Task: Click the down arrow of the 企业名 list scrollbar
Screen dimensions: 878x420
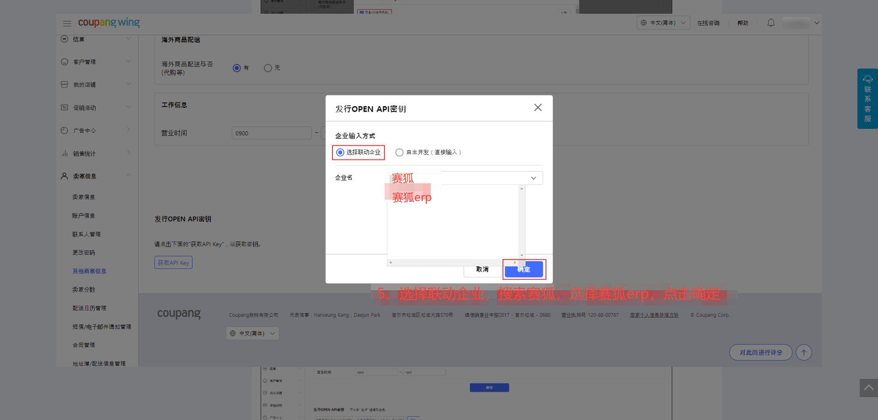Action: [522, 255]
